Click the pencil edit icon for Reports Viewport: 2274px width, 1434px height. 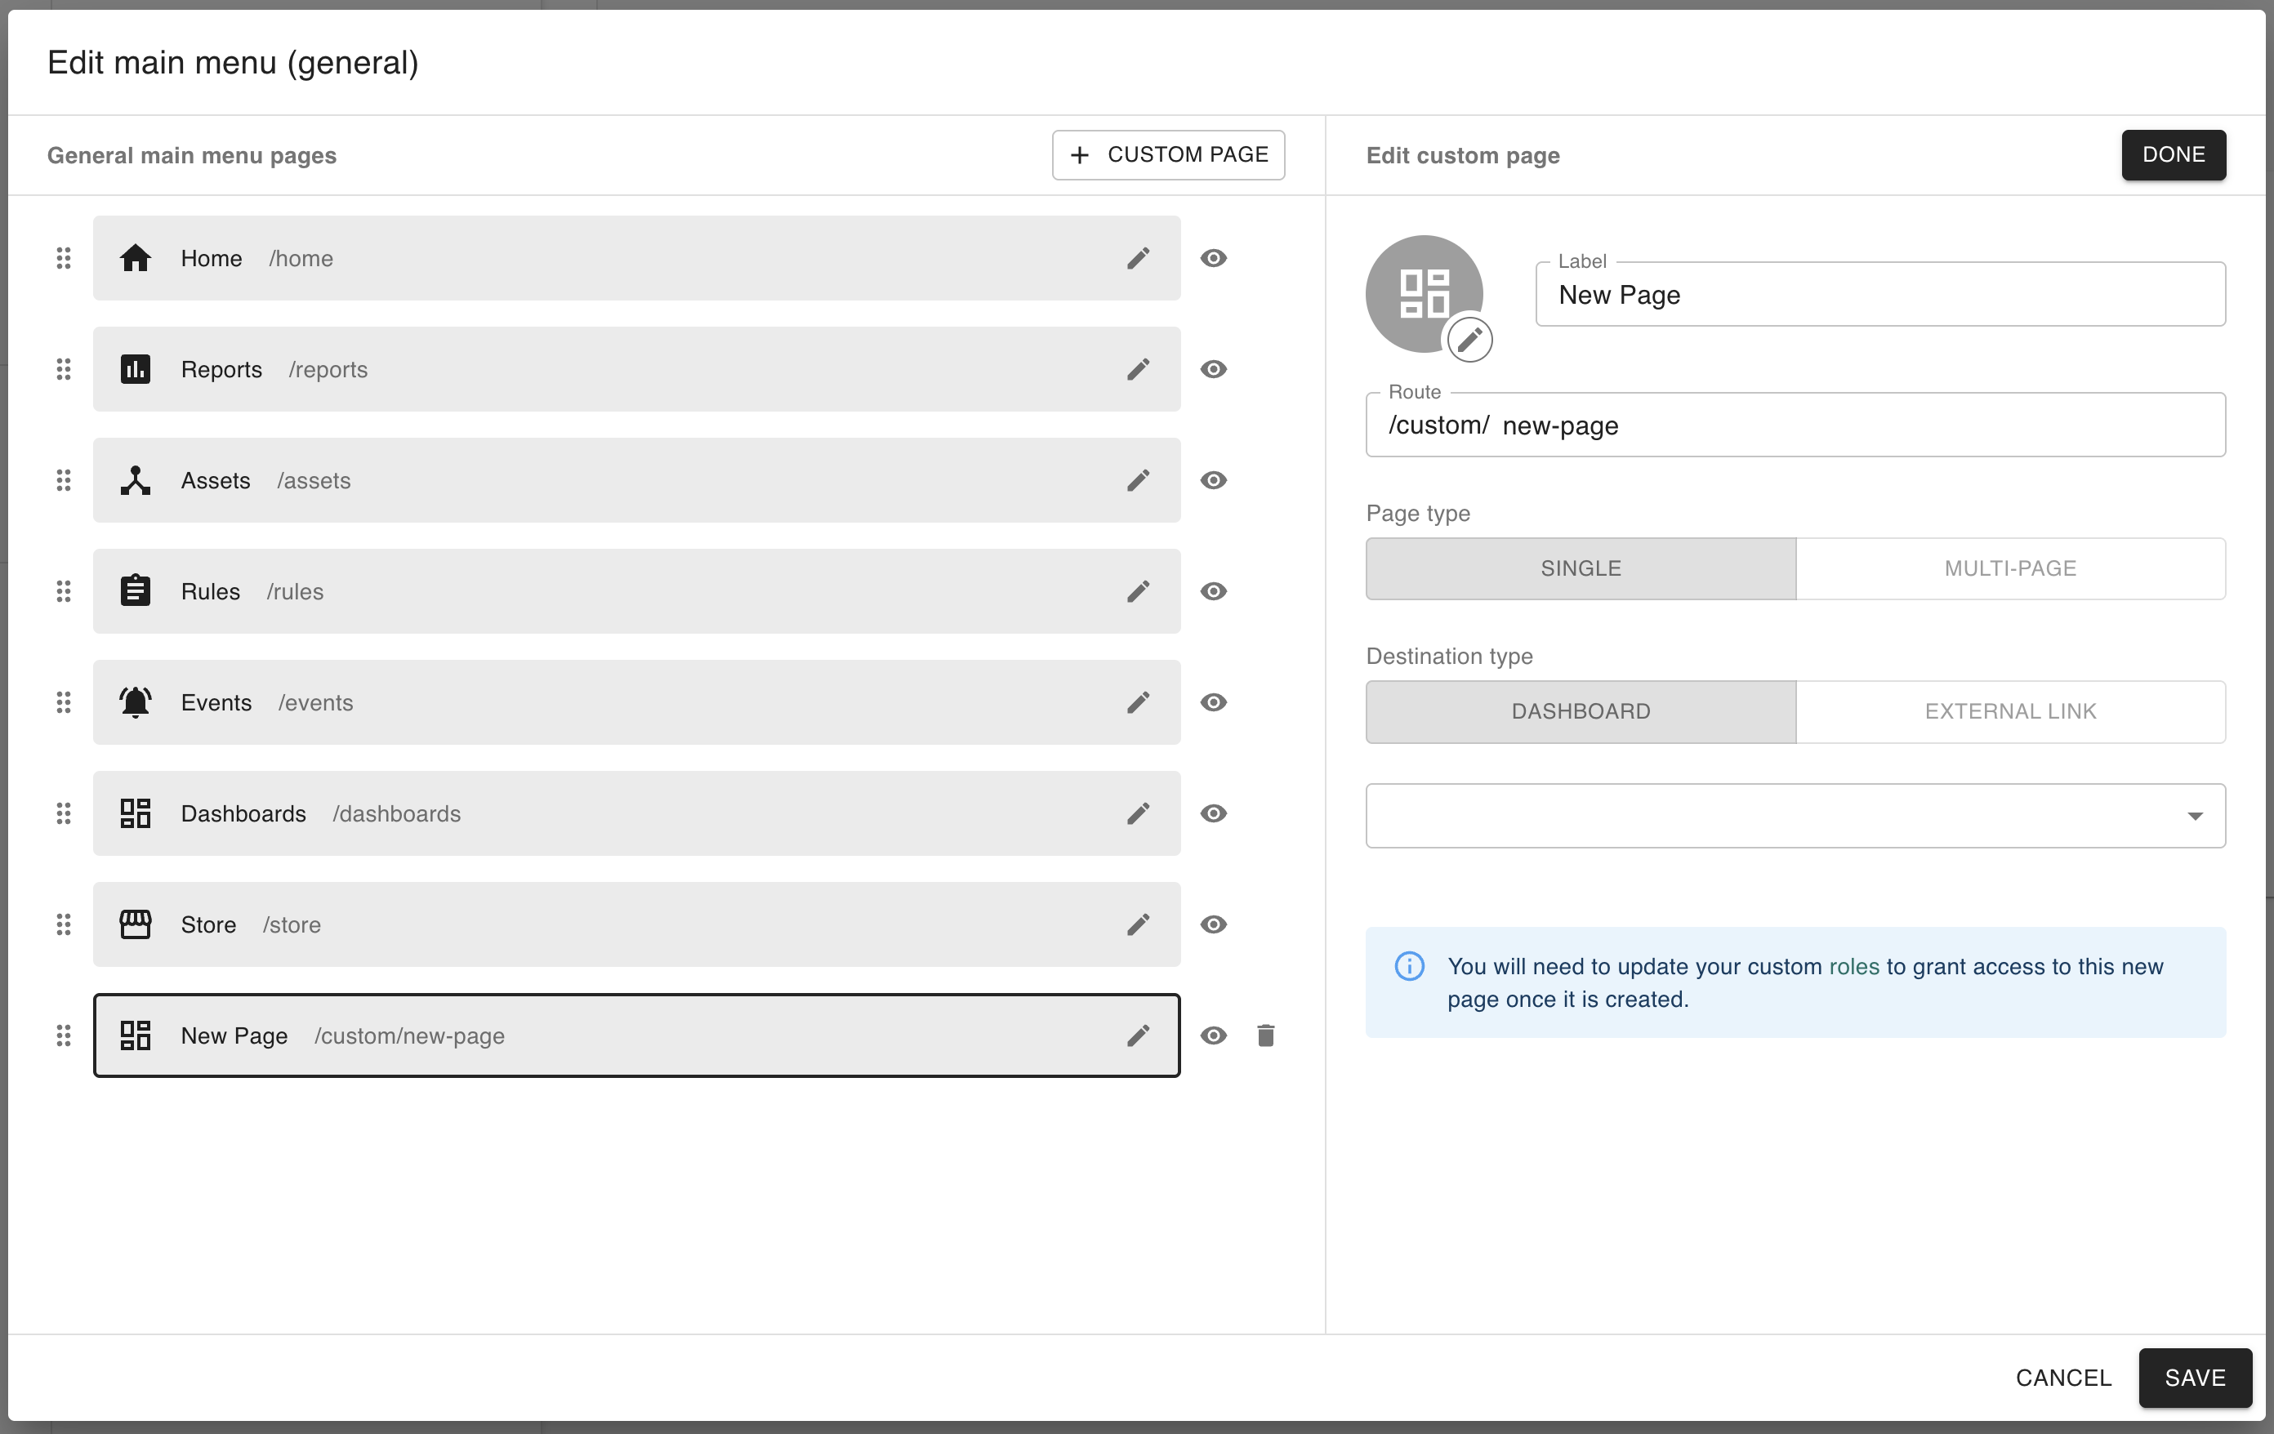click(1138, 369)
